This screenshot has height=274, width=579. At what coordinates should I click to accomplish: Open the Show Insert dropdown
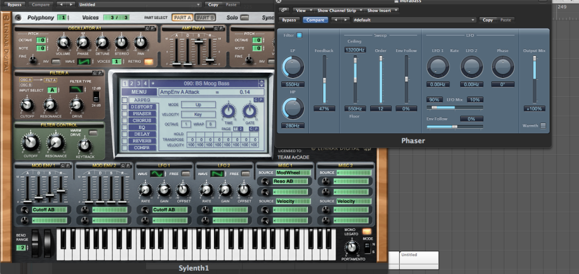coord(381,10)
